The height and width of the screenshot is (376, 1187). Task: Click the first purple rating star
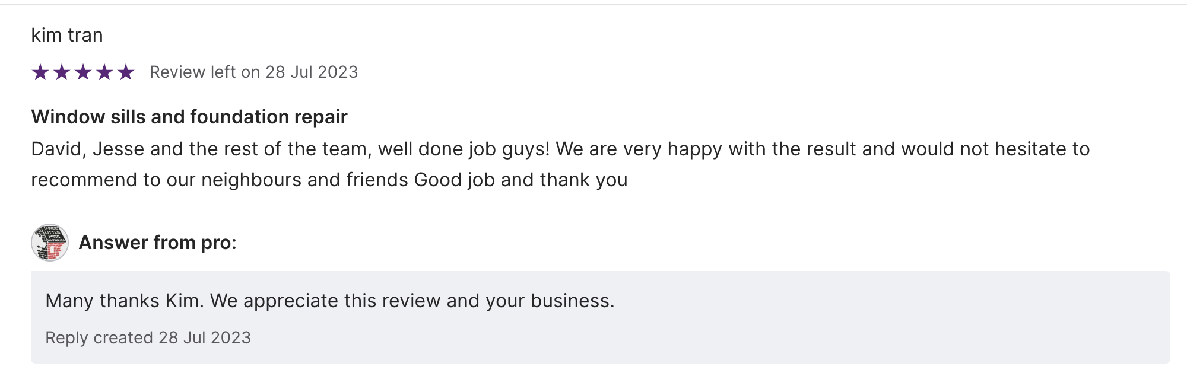(x=40, y=72)
